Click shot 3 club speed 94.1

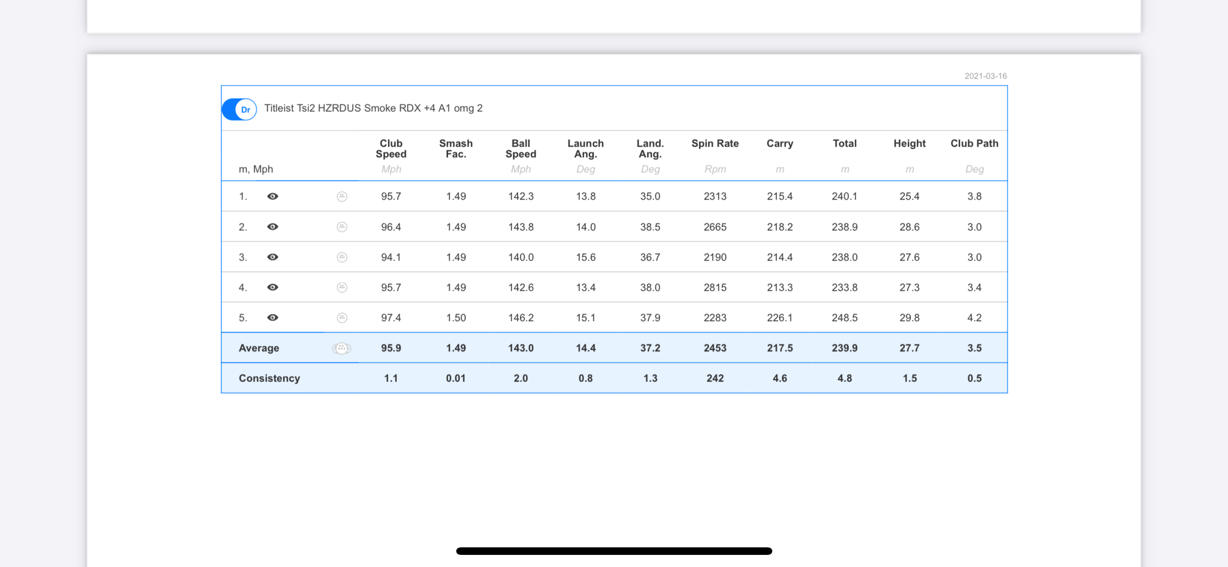point(391,257)
